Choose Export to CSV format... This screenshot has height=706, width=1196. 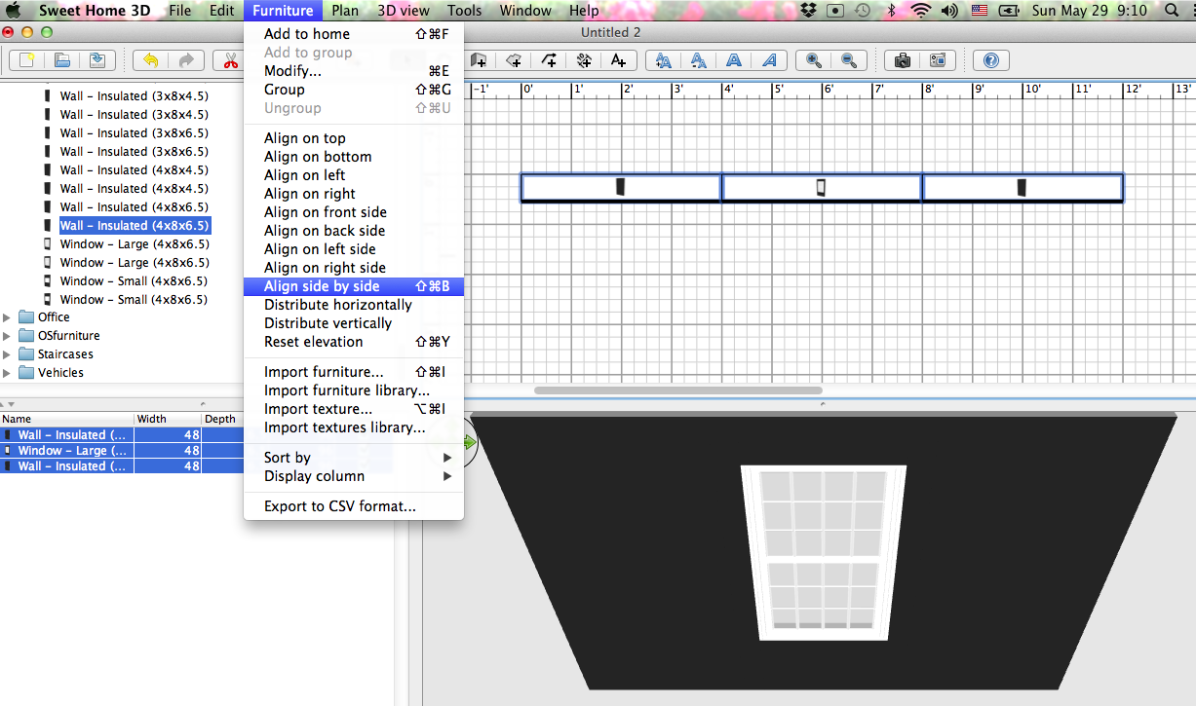(354, 506)
